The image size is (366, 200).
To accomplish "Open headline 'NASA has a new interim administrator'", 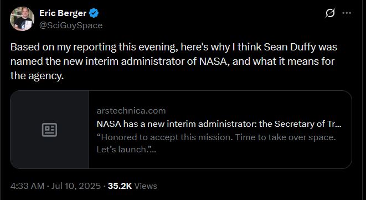I will [219, 124].
